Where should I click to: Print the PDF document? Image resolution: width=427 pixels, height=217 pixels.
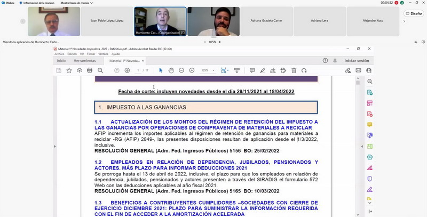tap(90, 70)
